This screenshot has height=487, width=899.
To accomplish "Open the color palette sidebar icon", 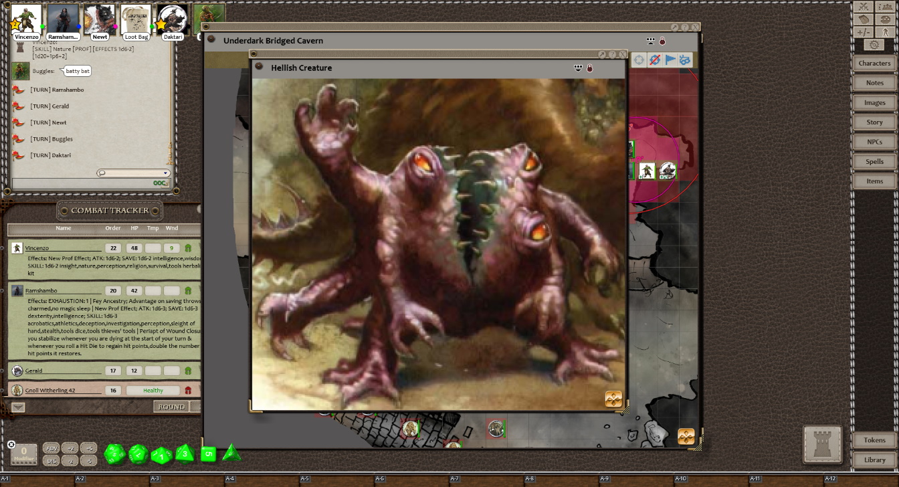I will point(885,19).
